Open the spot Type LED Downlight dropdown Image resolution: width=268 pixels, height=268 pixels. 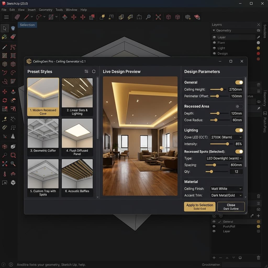(x=224, y=158)
